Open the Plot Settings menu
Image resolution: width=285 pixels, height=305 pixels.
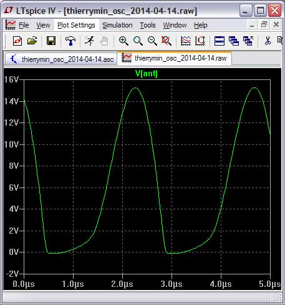(76, 25)
